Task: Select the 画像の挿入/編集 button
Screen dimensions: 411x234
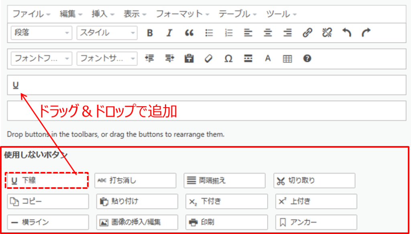Action: pyautogui.click(x=137, y=222)
